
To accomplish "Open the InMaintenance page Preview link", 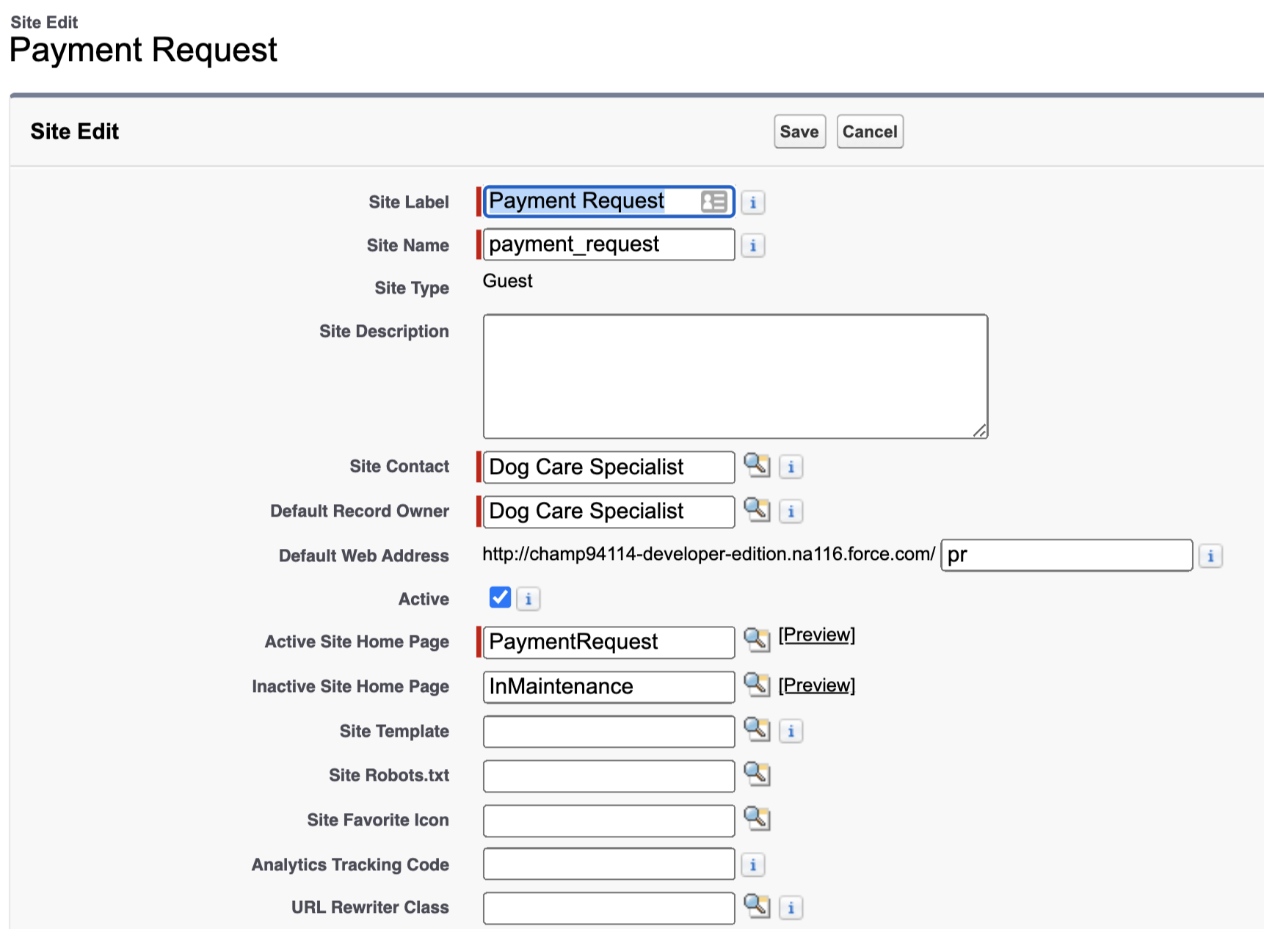I will [816, 685].
